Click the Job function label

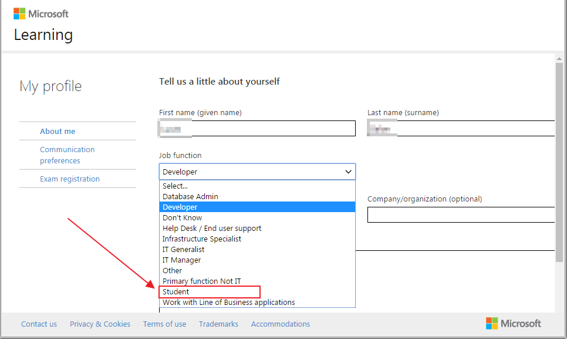pos(180,155)
